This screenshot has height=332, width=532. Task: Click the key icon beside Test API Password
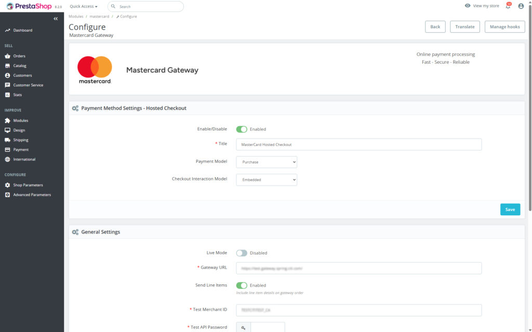243,327
